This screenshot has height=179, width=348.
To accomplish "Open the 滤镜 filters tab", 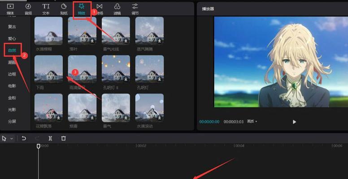I will tap(117, 9).
